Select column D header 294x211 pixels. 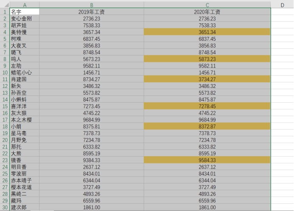click(x=282, y=5)
